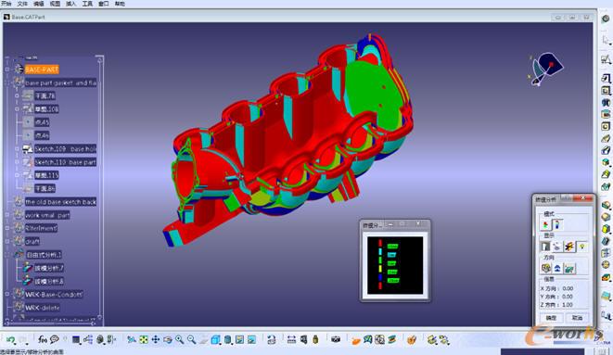Screen dimensions: 613x355
Task: Click the green color swatch in legend
Action: coord(380,260)
